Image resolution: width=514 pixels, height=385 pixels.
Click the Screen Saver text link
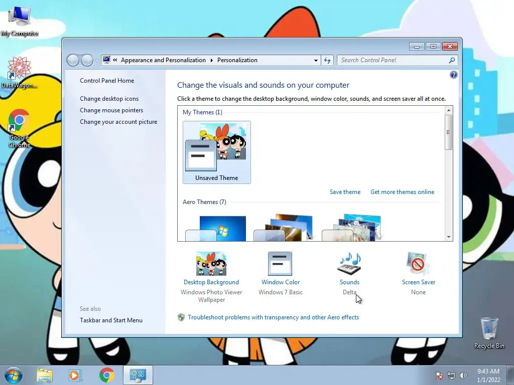[418, 282]
